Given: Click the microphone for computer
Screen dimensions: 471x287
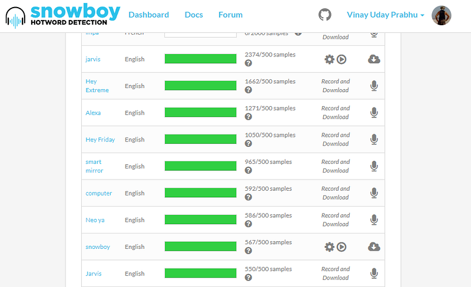Looking at the screenshot, I should click(374, 193).
